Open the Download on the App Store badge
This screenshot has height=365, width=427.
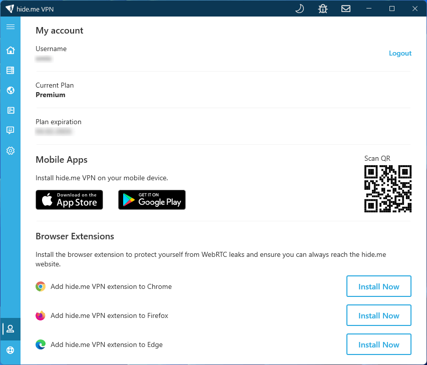(69, 200)
